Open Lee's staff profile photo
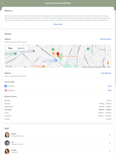The image size is (116, 155). tap(7, 143)
